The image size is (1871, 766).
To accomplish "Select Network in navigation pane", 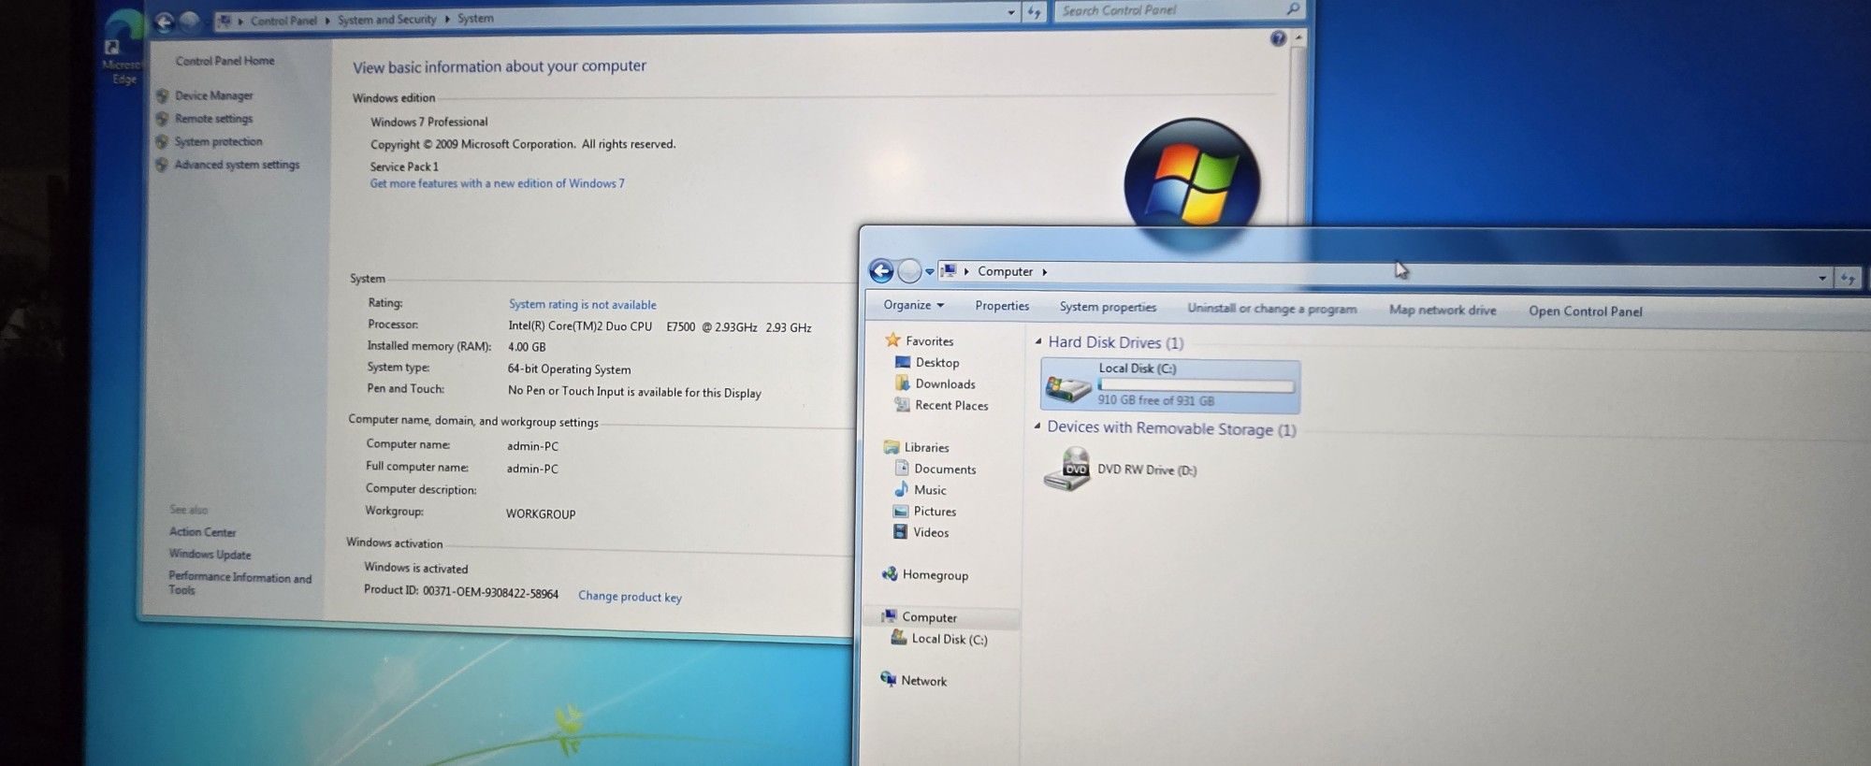I will (x=923, y=681).
